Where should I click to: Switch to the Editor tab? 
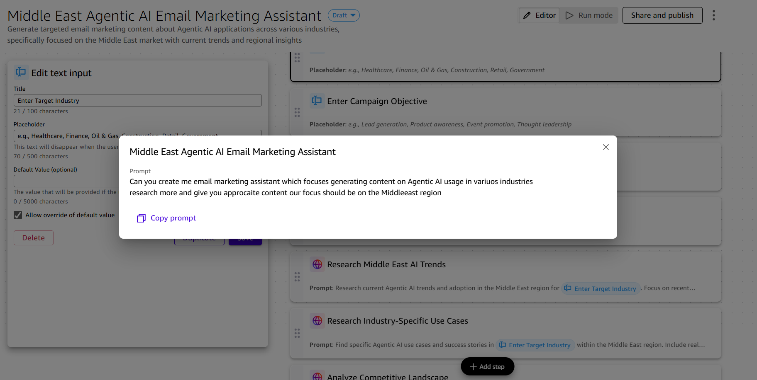(x=539, y=15)
